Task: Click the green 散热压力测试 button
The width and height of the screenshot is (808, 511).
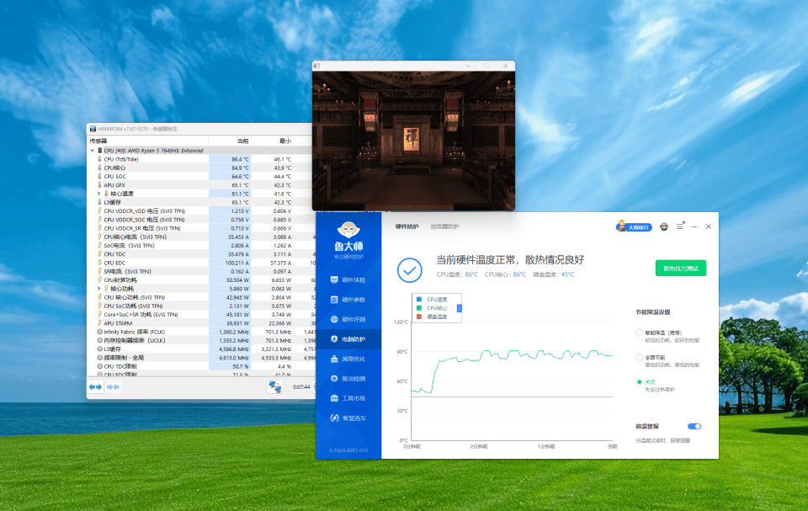Action: click(x=681, y=269)
